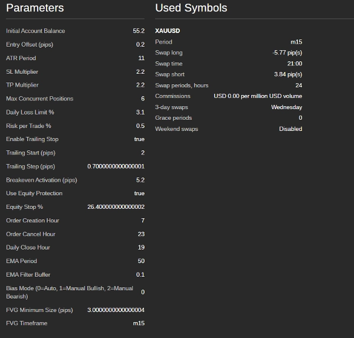Open the FVG Timeframe m15 value
Screen dimensions: 354x338
[x=139, y=323]
